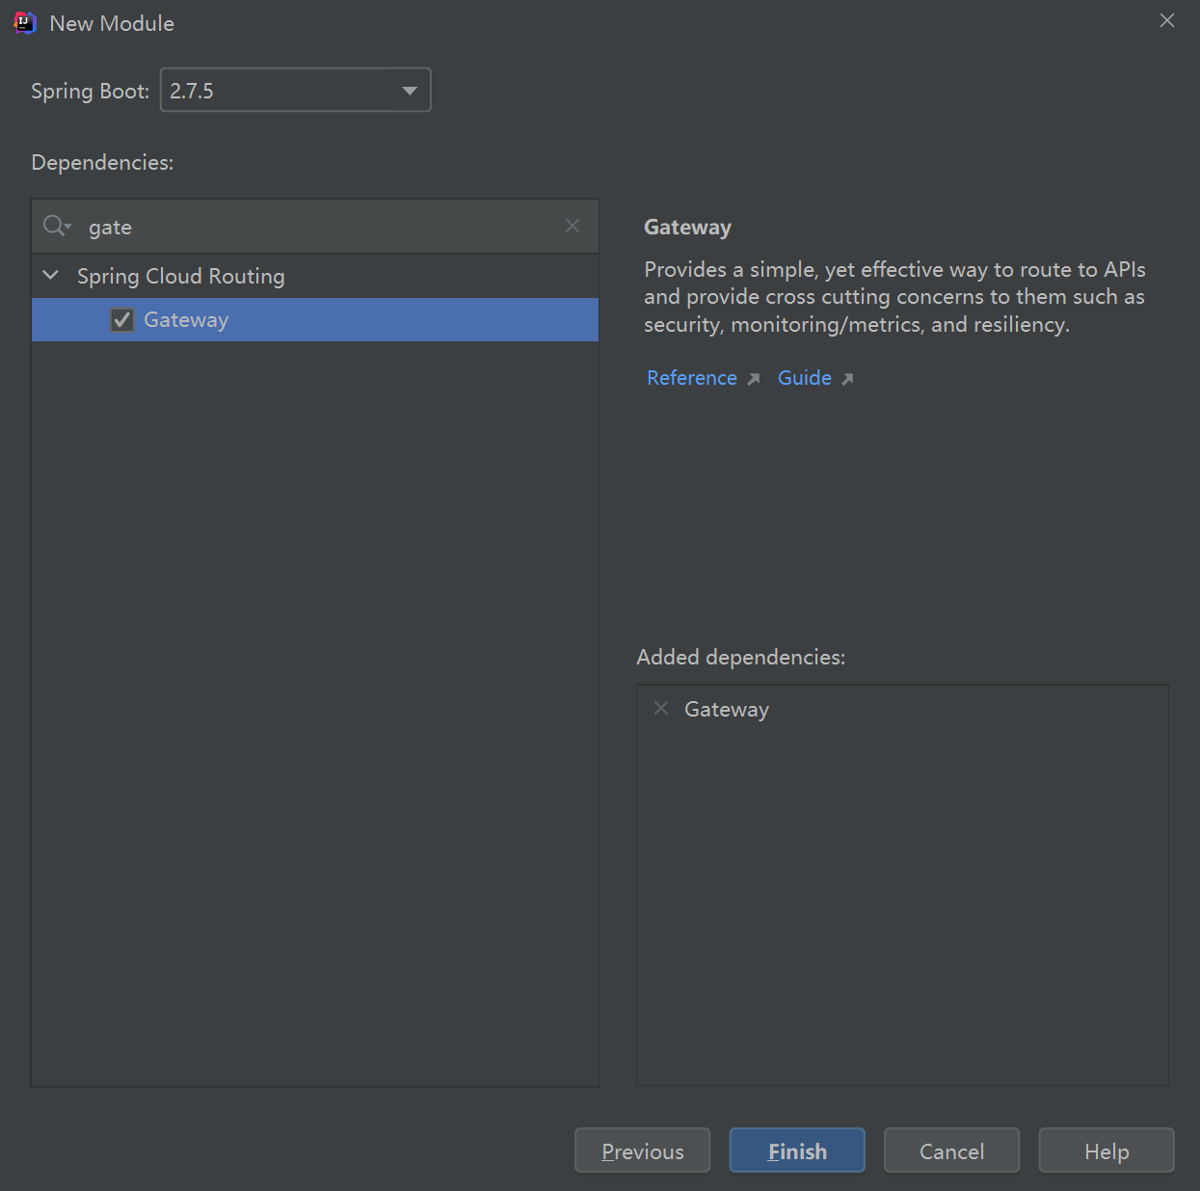Click the Gateway entry under Added dependencies
This screenshot has height=1191, width=1200.
tap(727, 709)
